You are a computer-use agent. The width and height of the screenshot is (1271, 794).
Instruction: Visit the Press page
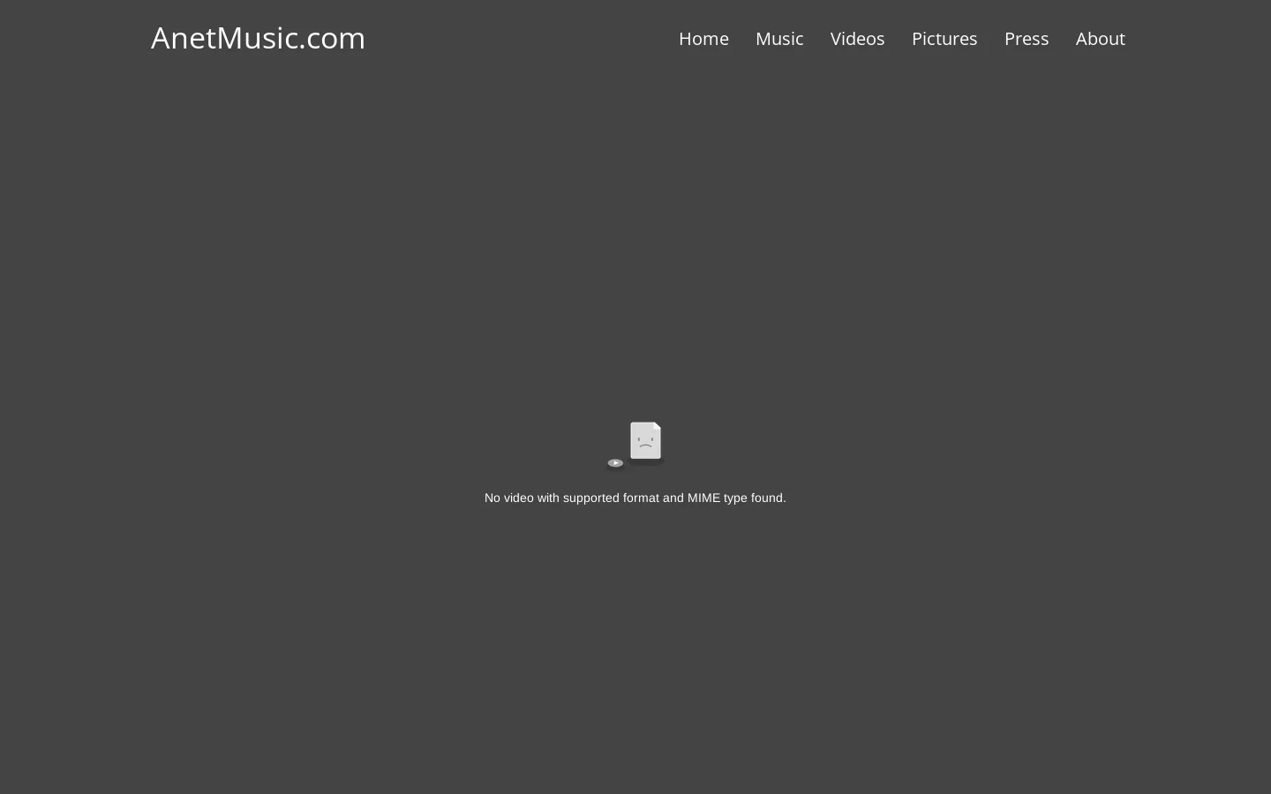1027,39
